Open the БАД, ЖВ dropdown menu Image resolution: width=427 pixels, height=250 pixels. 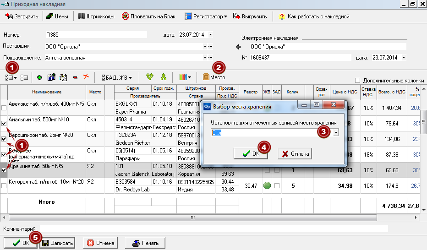pyautogui.click(x=117, y=77)
